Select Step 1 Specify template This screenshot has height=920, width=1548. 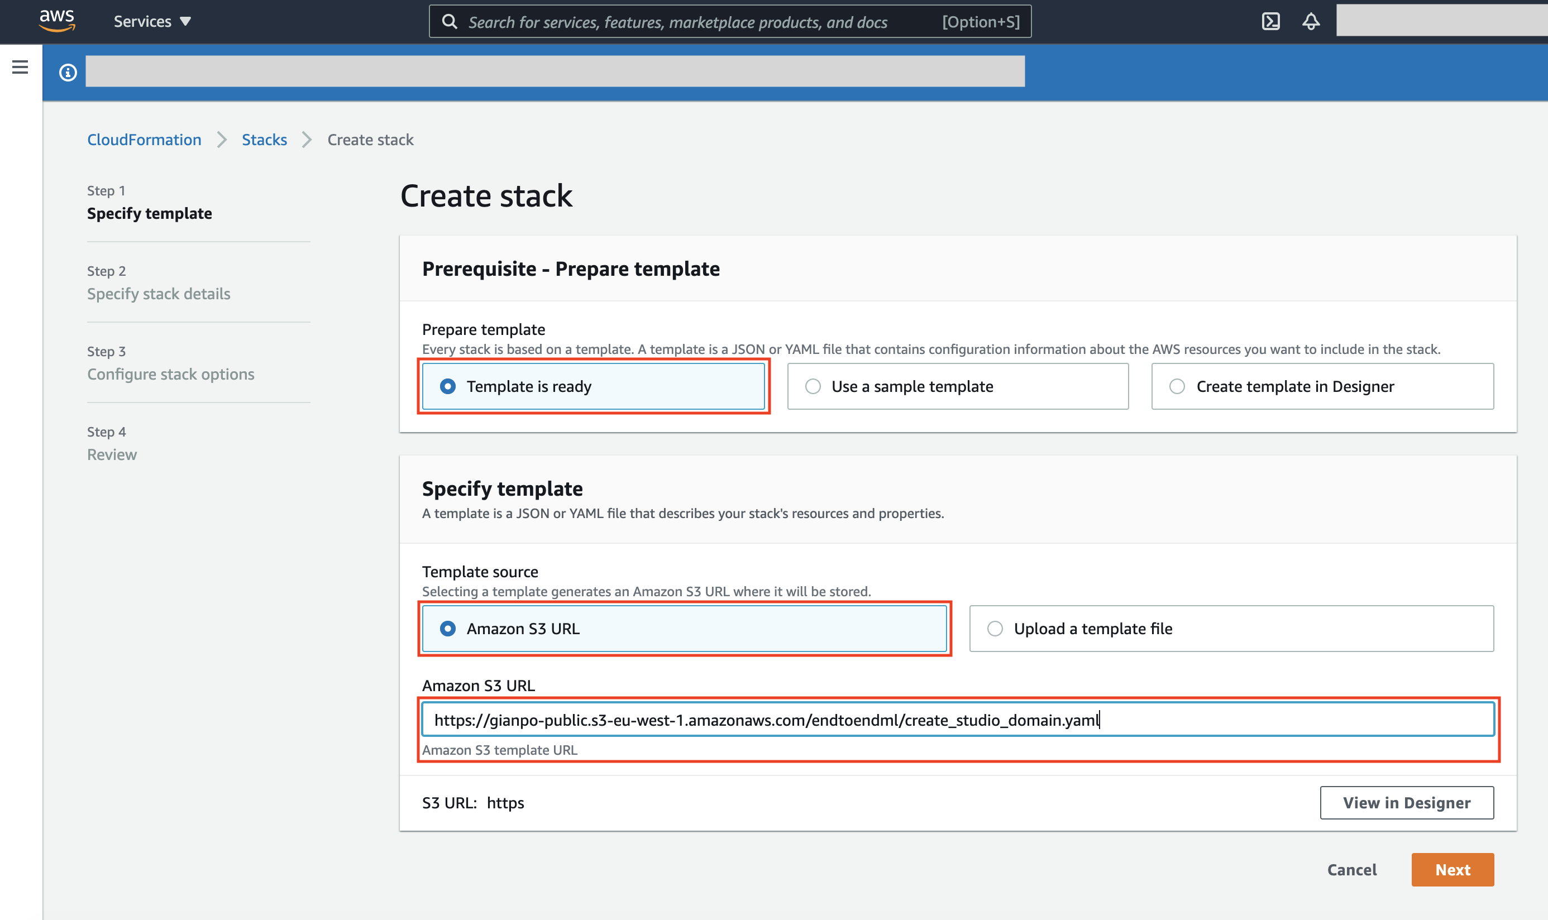[x=149, y=203]
